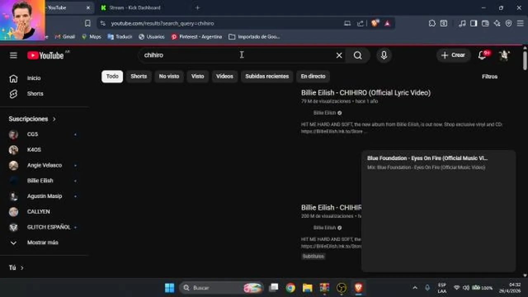
Task: Open the Billie Eilish channel under lyric video
Action: coord(324,113)
